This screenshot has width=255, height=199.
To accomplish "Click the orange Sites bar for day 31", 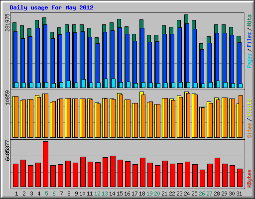I will pos(241,116).
